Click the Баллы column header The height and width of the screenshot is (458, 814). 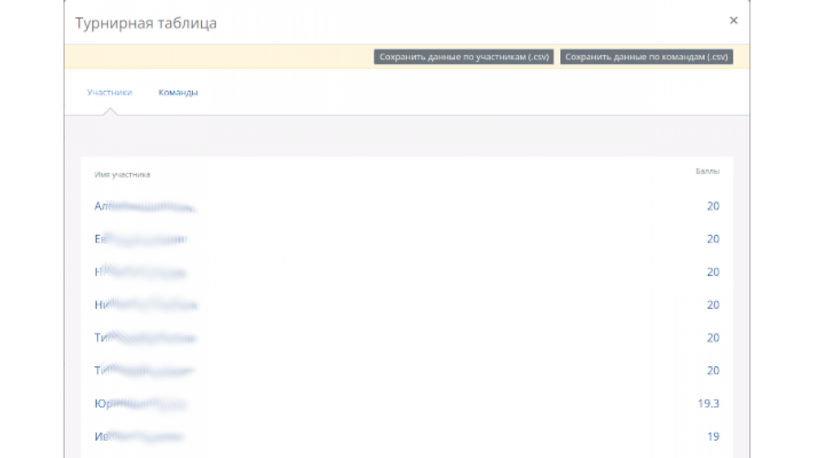[x=707, y=172]
